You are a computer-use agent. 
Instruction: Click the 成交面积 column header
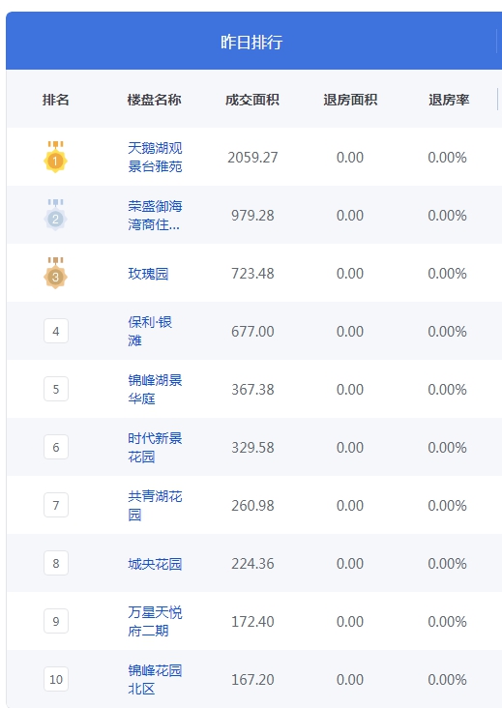tap(252, 100)
